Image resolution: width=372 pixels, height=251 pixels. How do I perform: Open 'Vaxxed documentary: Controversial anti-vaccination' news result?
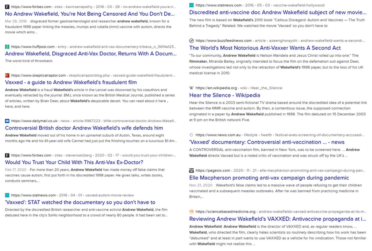tap(267, 142)
